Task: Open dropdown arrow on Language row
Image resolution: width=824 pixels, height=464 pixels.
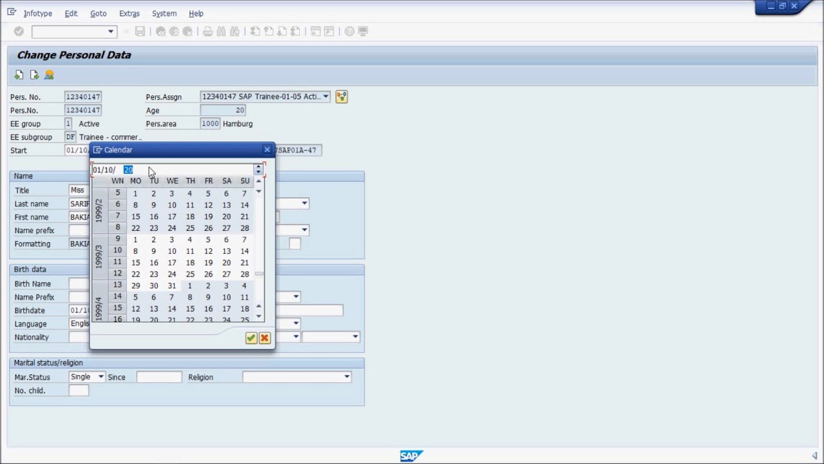Action: tap(296, 324)
